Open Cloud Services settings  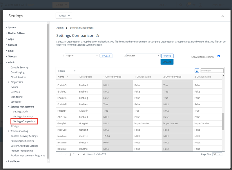point(18,77)
